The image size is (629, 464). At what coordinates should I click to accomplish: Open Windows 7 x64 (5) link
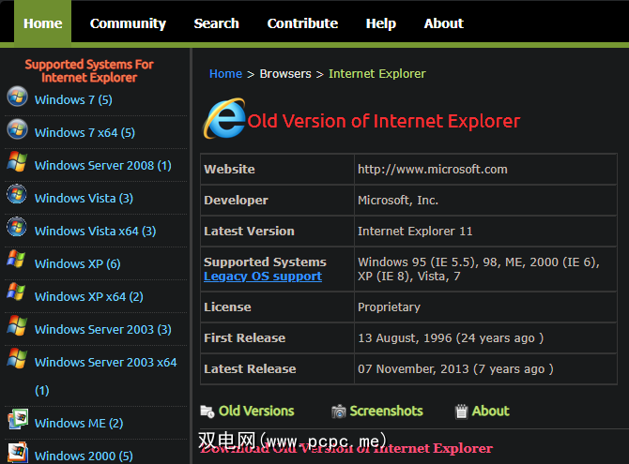(x=84, y=133)
